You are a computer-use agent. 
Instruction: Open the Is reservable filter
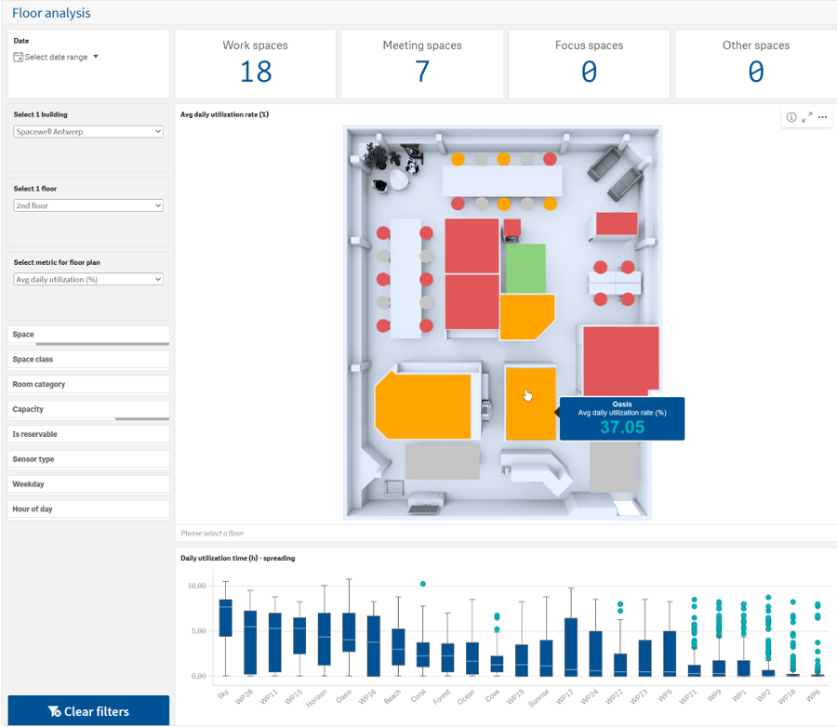click(x=88, y=434)
